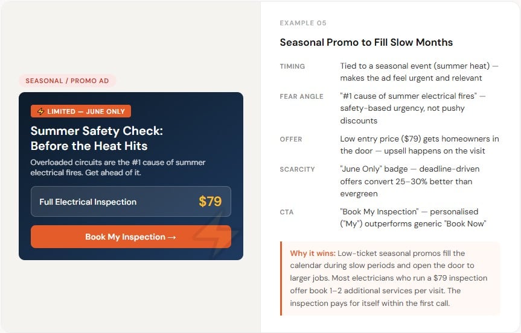Select the Limited — June Only badge
Viewport: 521px width, 333px height.
coord(81,111)
